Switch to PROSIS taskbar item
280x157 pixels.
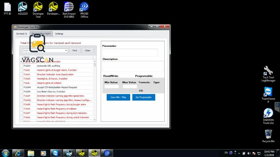107,153
